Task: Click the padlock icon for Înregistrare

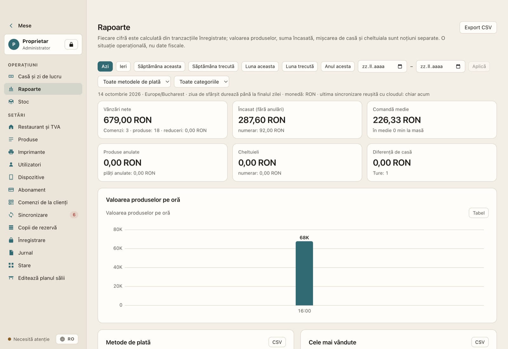Action: coord(11,240)
